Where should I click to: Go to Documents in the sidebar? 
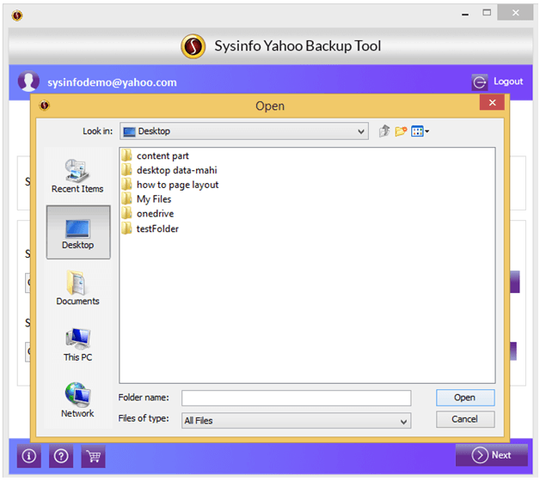click(x=77, y=288)
